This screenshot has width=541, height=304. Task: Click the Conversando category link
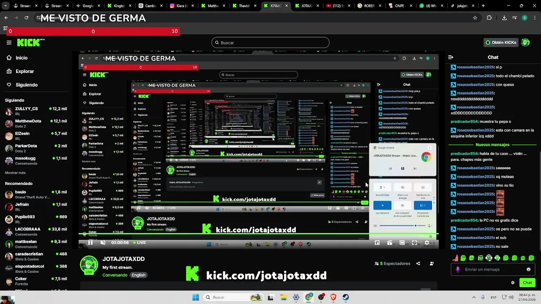click(115, 275)
